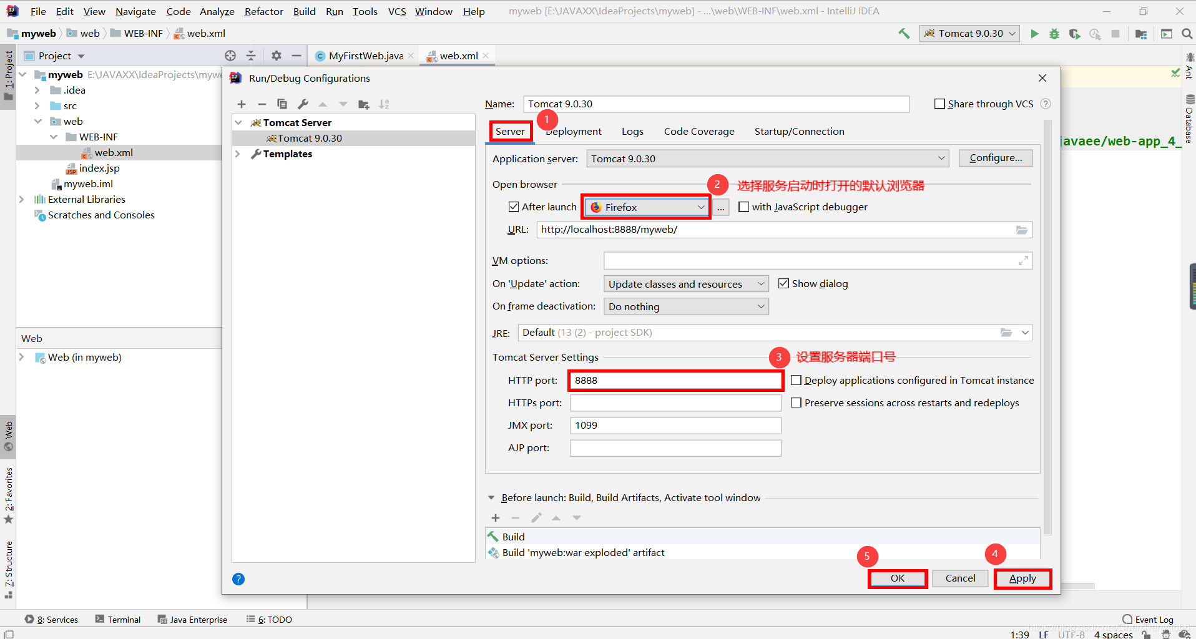Enable Share through VCS checkbox
Screen dimensions: 1196x639
(x=939, y=104)
